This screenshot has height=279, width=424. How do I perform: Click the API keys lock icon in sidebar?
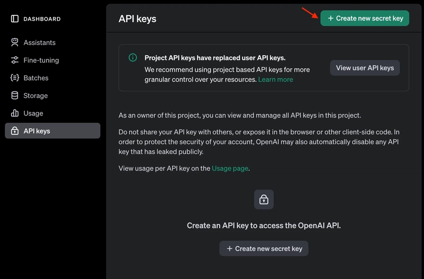point(15,131)
